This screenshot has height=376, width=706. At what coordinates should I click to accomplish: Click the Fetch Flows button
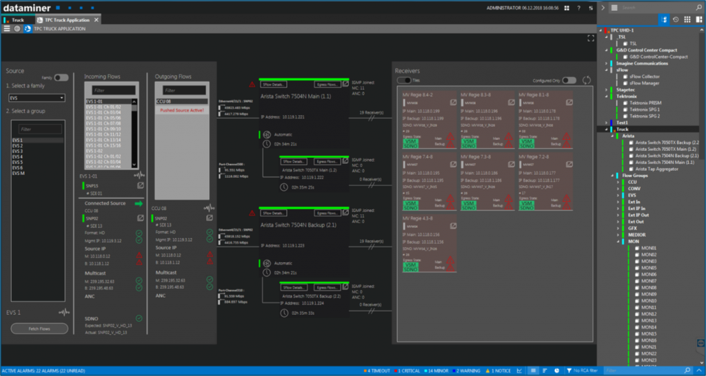click(39, 328)
